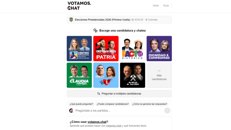This screenshot has width=231, height=130.
Task: Pick the Romper el Sistema card
Action: coord(133,75)
